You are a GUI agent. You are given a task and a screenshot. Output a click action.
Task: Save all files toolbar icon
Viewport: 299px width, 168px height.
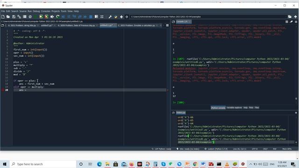(19, 17)
